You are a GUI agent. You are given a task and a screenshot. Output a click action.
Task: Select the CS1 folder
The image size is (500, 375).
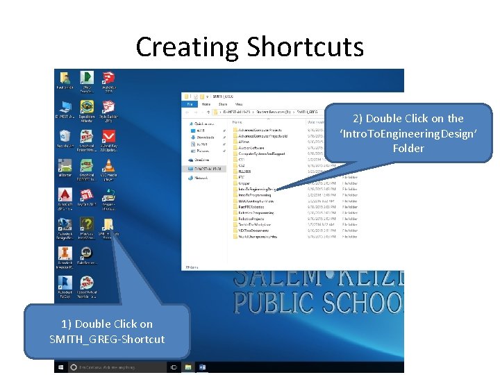click(x=238, y=160)
